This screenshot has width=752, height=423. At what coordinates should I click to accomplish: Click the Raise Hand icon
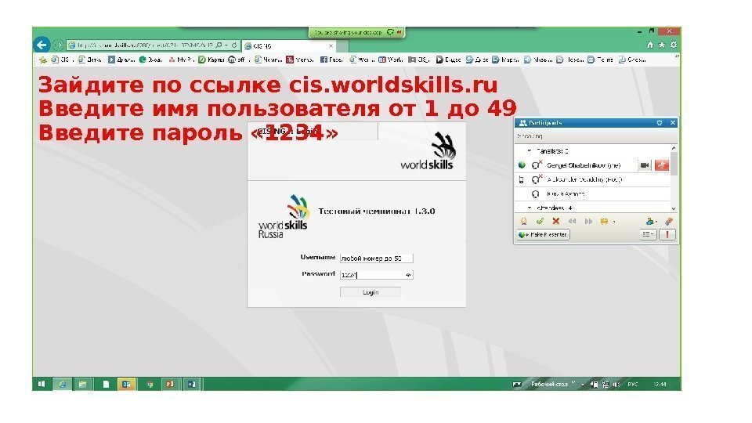(x=523, y=221)
